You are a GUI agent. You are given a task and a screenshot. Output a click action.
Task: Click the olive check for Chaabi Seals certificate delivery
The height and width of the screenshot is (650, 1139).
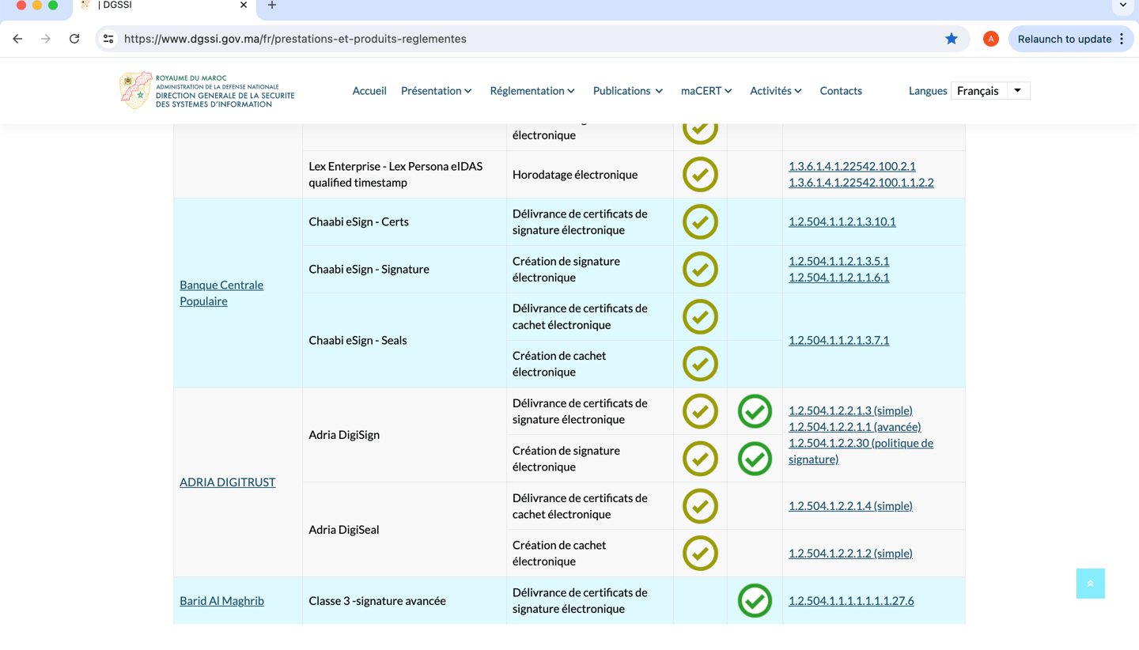pyautogui.click(x=700, y=316)
